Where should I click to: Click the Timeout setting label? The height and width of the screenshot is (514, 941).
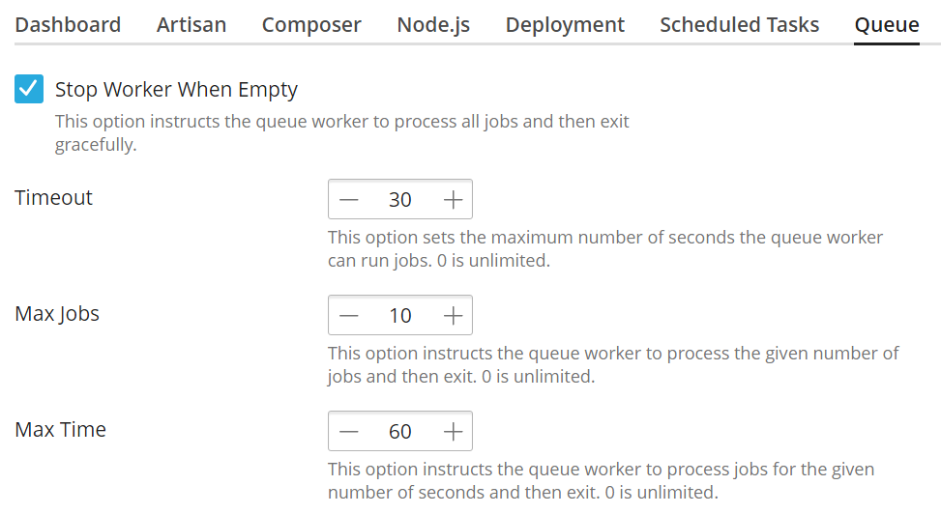(54, 198)
